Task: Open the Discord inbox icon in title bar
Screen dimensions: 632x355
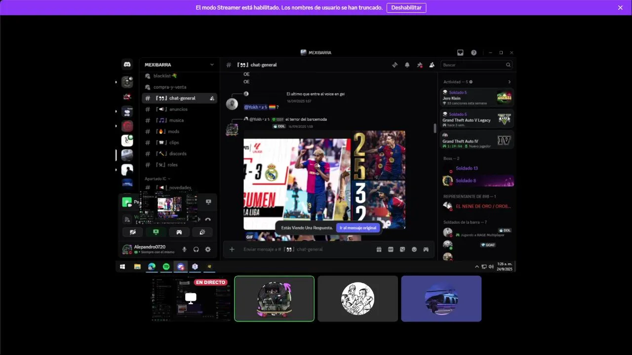Action: [x=460, y=53]
